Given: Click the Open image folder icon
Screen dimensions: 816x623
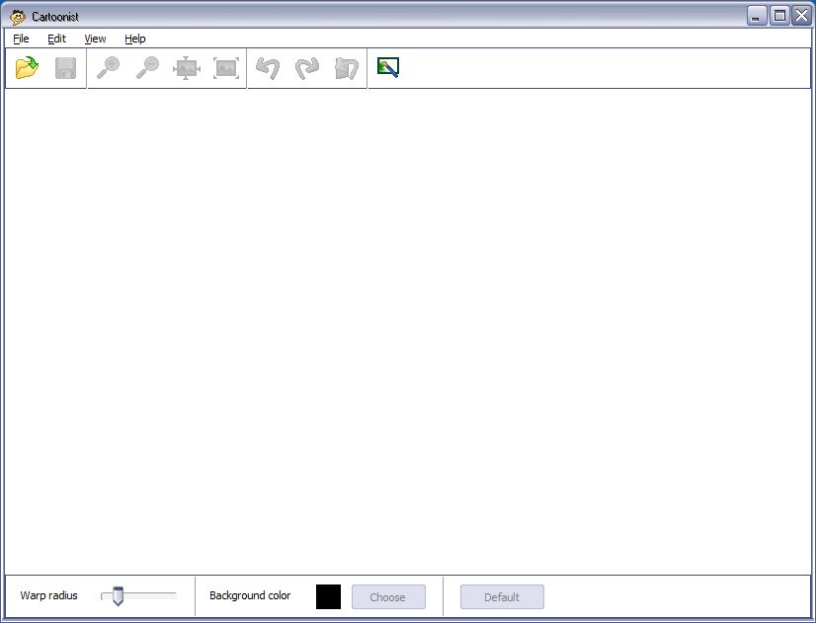Looking at the screenshot, I should tap(27, 67).
